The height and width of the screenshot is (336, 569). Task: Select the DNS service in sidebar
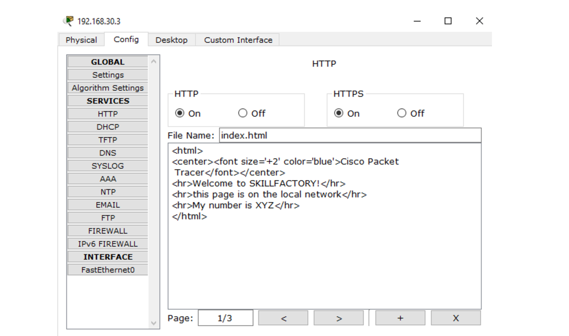pyautogui.click(x=108, y=153)
